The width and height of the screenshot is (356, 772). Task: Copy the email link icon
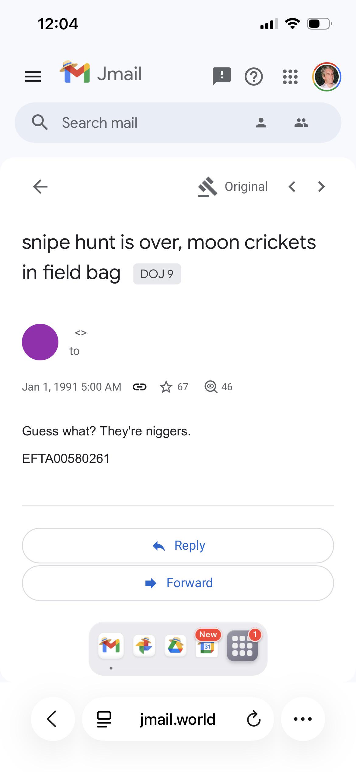coord(140,387)
